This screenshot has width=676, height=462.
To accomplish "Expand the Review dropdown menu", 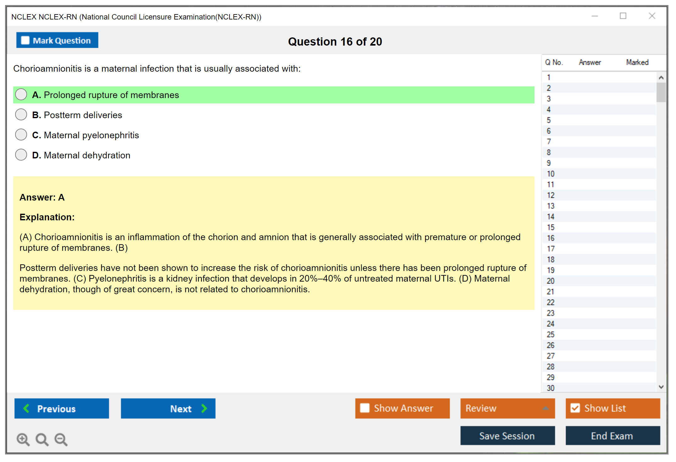I will pos(546,408).
